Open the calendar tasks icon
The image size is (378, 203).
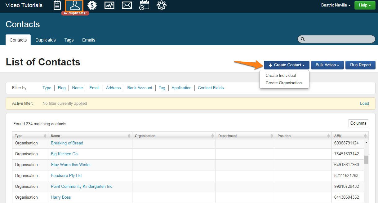pyautogui.click(x=144, y=5)
